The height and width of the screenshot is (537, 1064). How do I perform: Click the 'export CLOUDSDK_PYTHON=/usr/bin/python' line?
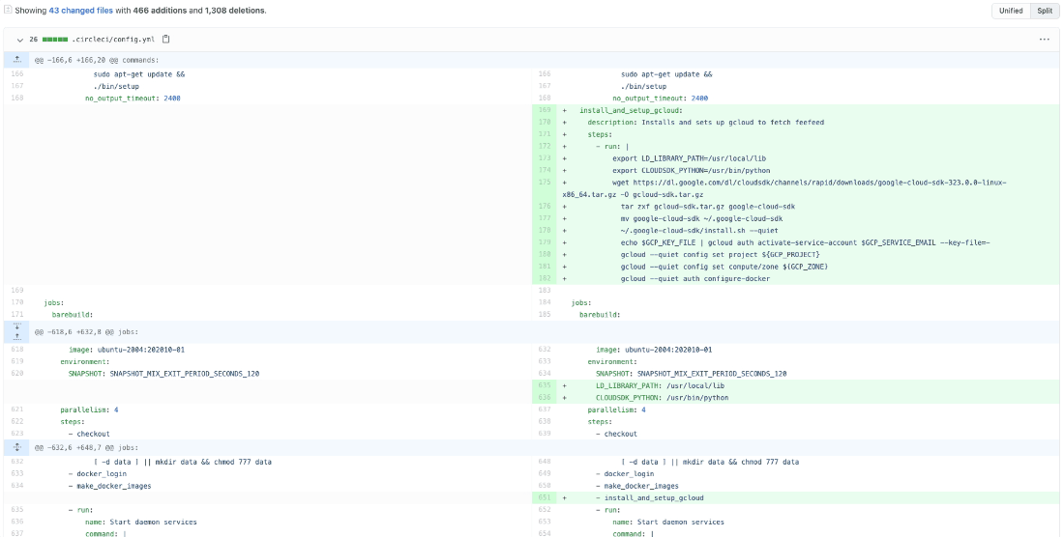point(691,171)
